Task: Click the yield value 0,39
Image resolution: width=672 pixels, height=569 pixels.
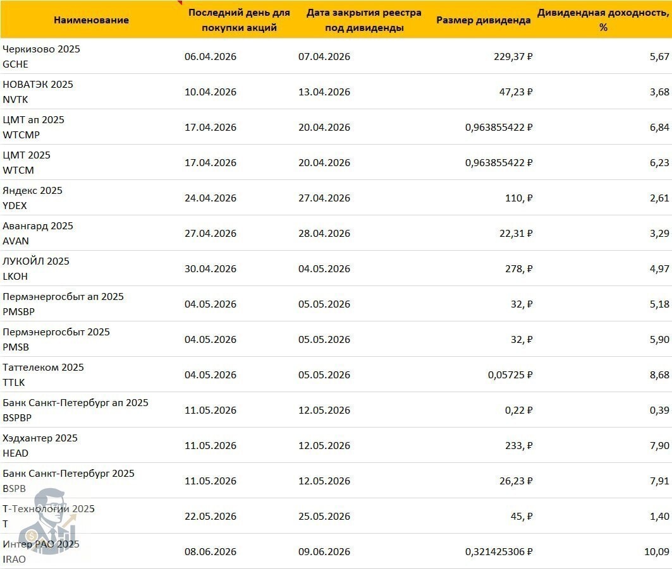Action: click(x=659, y=410)
